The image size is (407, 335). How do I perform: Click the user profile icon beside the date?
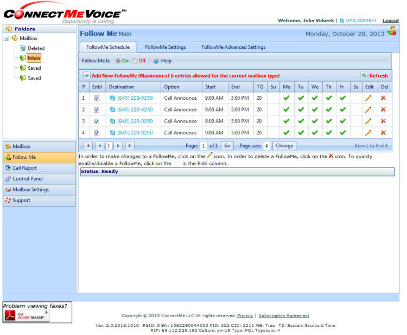click(x=392, y=31)
